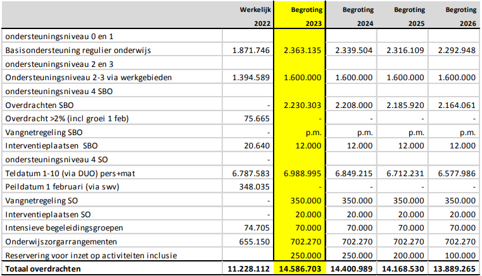
Task: Click 'Teldatum 1-10 (via DUO) pers+mat' label
Action: coord(70,174)
